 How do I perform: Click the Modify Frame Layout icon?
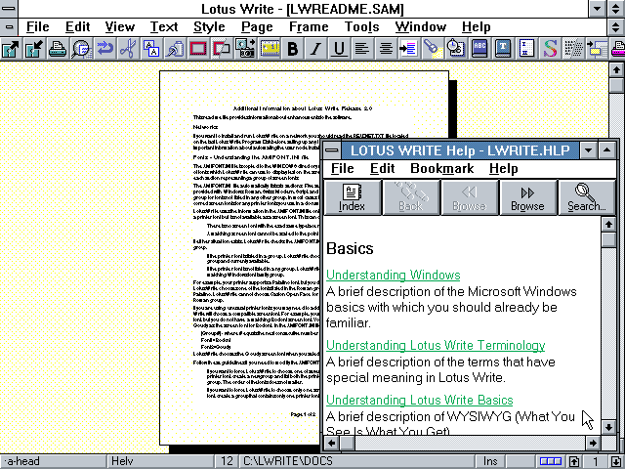pos(222,49)
